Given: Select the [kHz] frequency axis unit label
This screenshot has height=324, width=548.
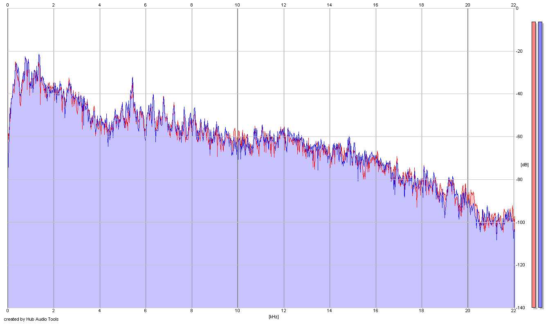Looking at the screenshot, I should tap(274, 317).
